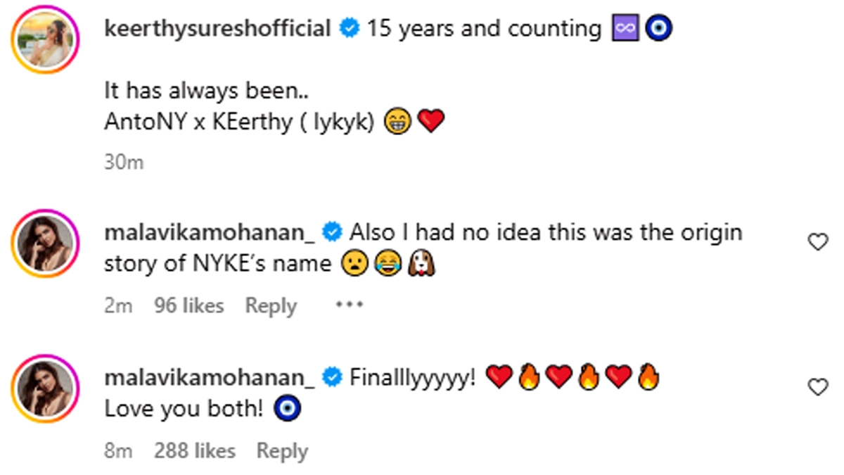Open malavikamohanan_ username on the NYKE comment

click(x=209, y=232)
